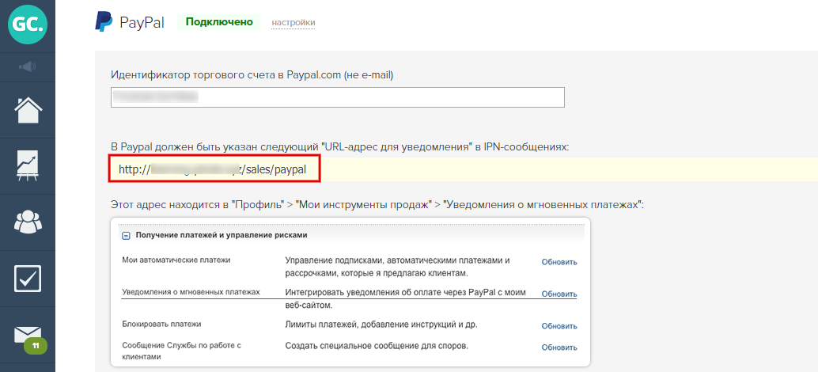Viewport: 818px width, 372px height.
Task: Click Обновить for Блокировать платежи
Action: [x=559, y=326]
